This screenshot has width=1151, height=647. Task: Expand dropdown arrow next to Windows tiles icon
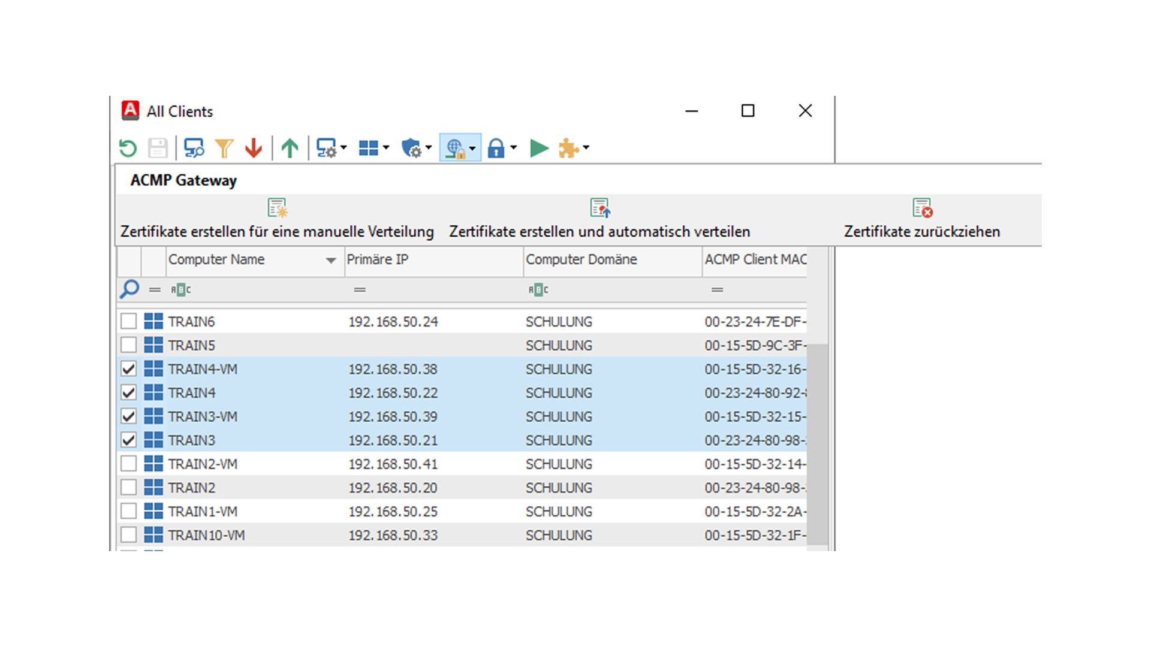tap(385, 147)
